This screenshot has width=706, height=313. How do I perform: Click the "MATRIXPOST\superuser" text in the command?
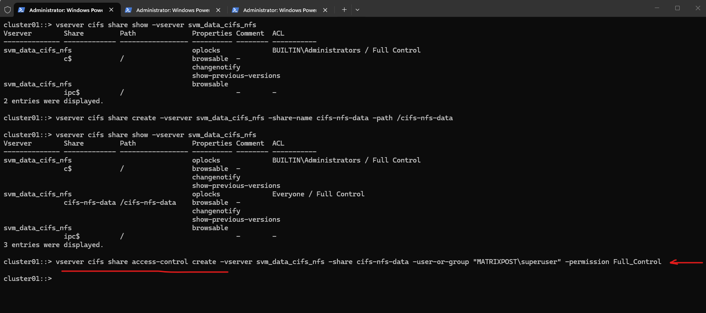(517, 262)
